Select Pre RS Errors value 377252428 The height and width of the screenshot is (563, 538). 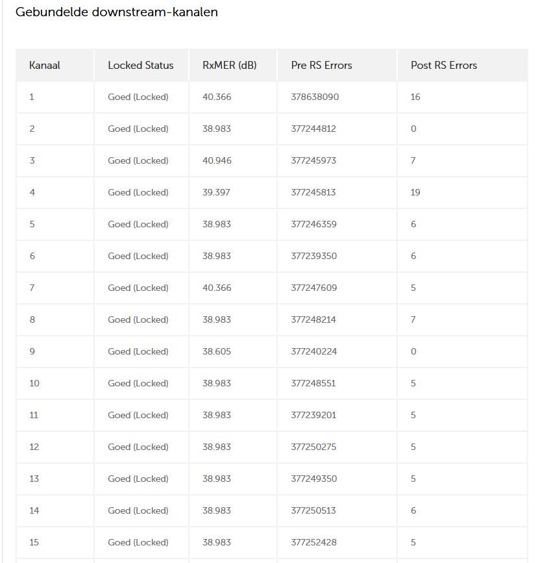[314, 542]
